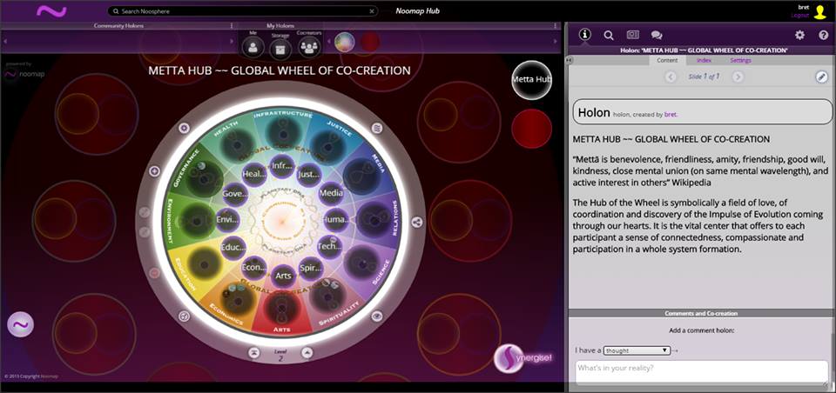
Task: Open the Storage box icon
Action: [x=280, y=49]
